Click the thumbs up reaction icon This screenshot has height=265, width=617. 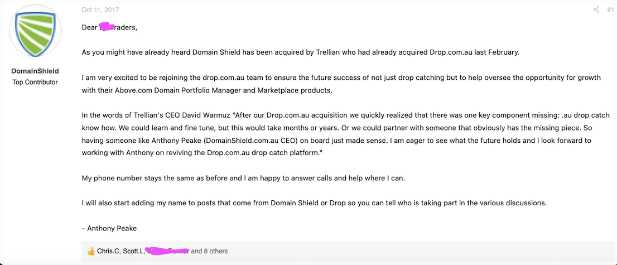pyautogui.click(x=91, y=251)
